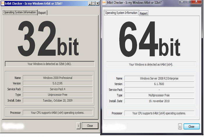
Task: Click 'Service Pack' label in the 32bit window
Action: click(x=14, y=89)
